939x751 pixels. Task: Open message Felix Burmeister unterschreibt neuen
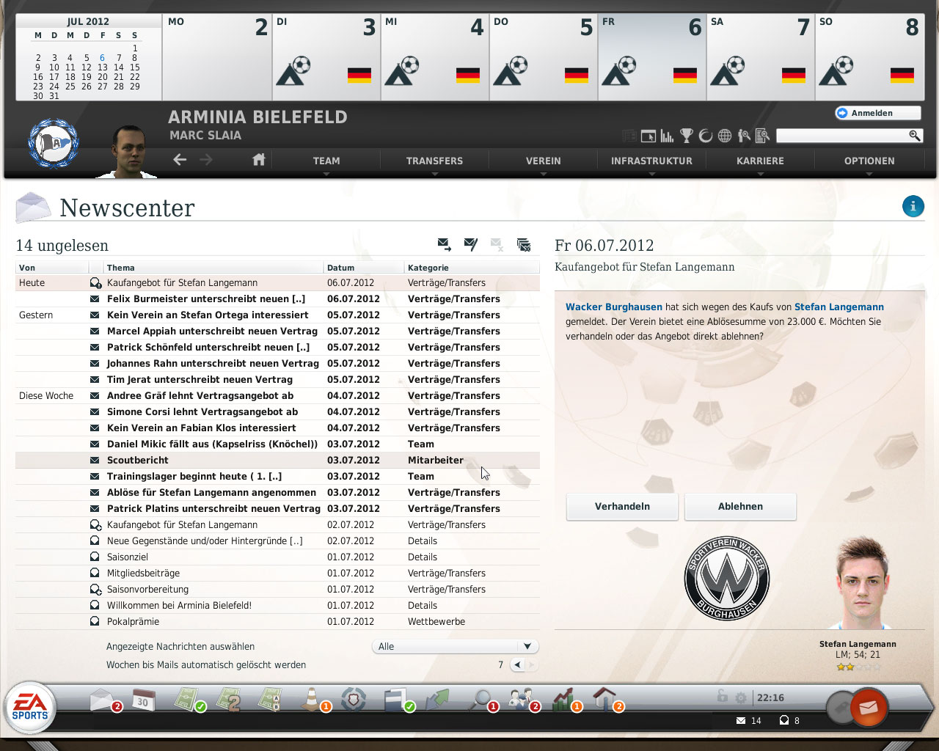277,298
